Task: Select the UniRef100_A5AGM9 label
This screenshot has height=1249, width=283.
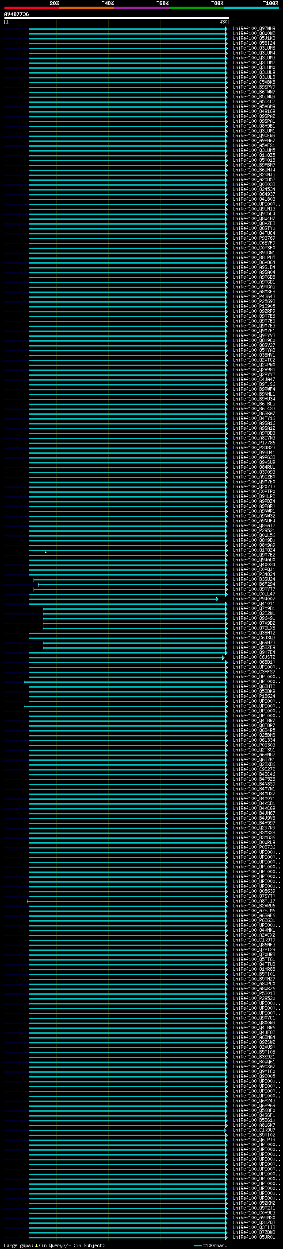Action: tap(254, 107)
